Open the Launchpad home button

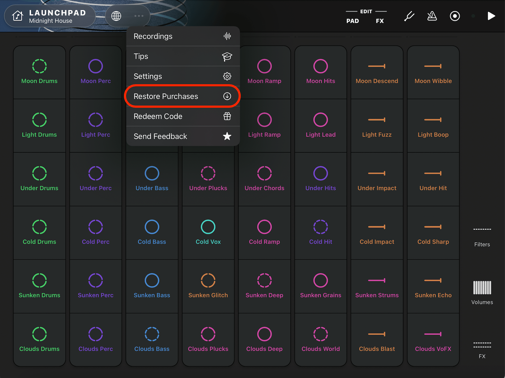[50, 16]
